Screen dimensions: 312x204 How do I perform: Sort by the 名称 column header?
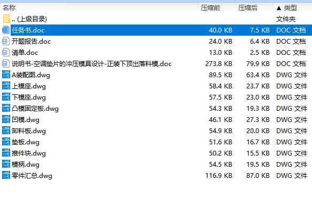(x=9, y=8)
